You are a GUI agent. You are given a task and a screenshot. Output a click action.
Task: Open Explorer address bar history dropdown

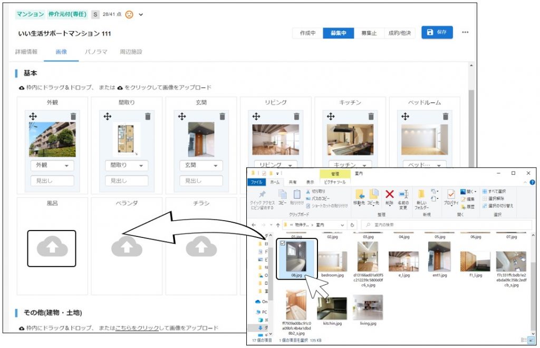[x=342, y=225]
